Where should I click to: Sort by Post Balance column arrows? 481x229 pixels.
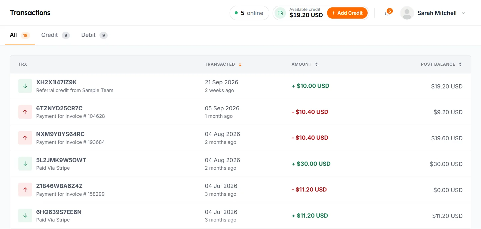pos(460,64)
